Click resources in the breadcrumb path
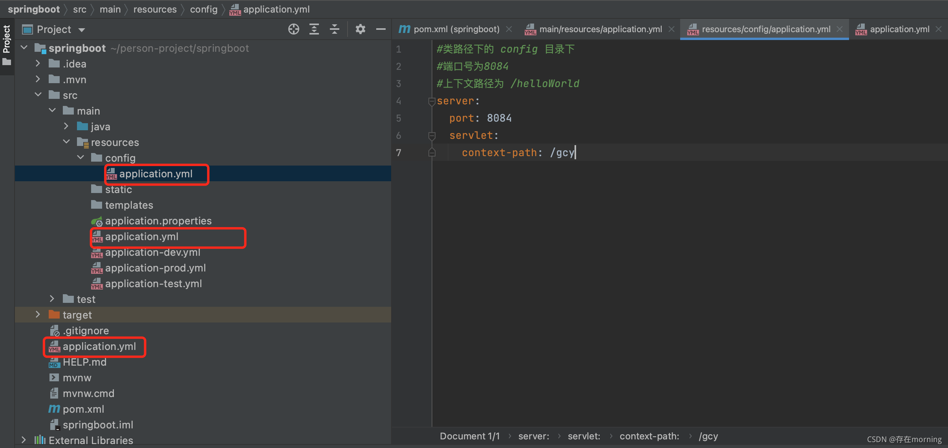Image resolution: width=948 pixels, height=448 pixels. 155,9
